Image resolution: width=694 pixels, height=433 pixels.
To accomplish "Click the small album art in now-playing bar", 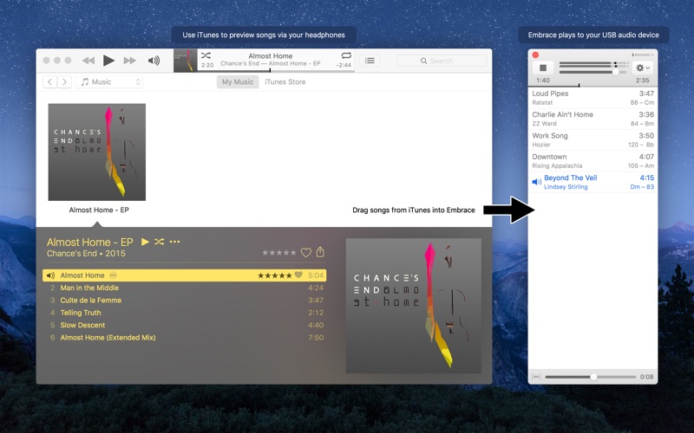I will click(186, 61).
